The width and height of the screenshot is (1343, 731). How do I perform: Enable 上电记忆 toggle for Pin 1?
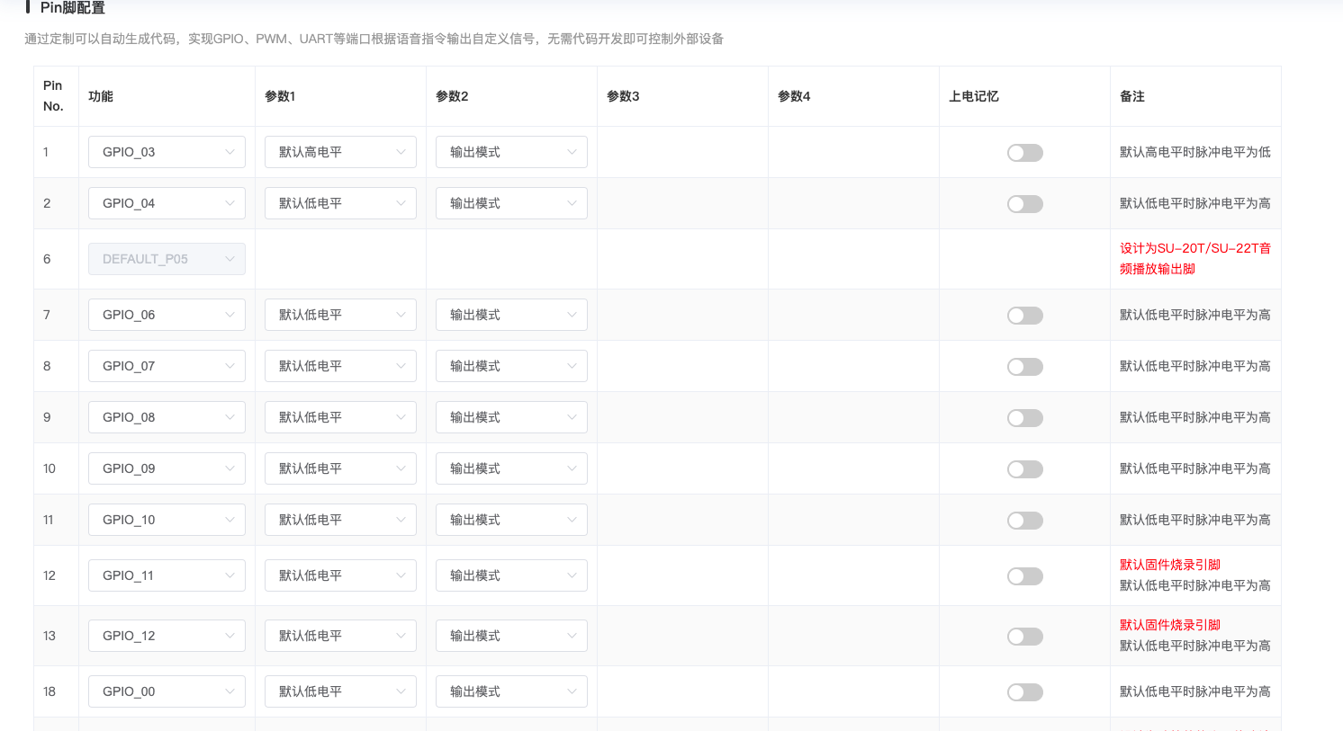1024,152
